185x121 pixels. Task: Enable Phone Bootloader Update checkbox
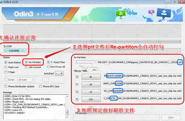tap(6, 86)
